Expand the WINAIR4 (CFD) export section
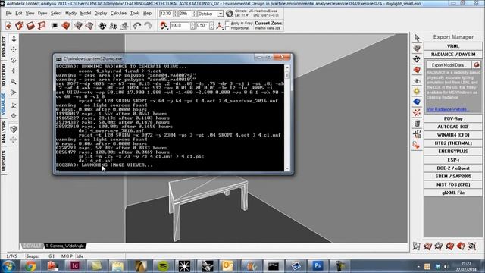The height and width of the screenshot is (273, 485). 453,135
